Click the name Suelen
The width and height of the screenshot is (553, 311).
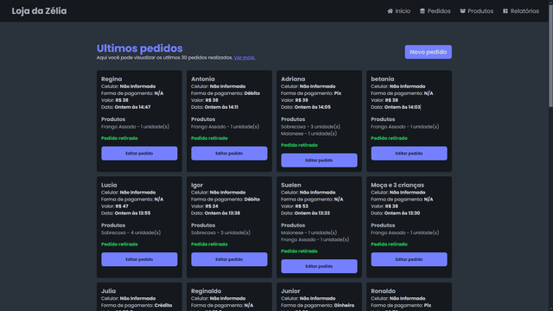click(291, 185)
